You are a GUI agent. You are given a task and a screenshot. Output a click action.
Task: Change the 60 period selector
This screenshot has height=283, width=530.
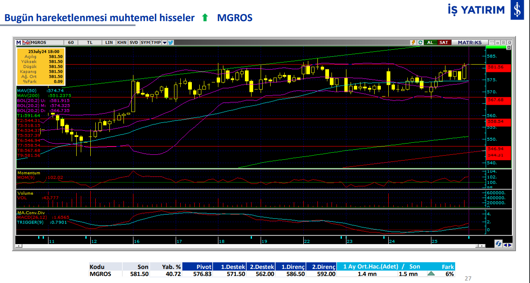[x=71, y=42]
